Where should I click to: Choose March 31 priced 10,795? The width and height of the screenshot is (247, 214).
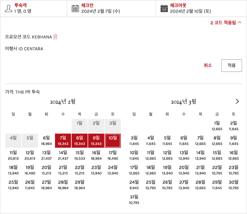(x=134, y=200)
